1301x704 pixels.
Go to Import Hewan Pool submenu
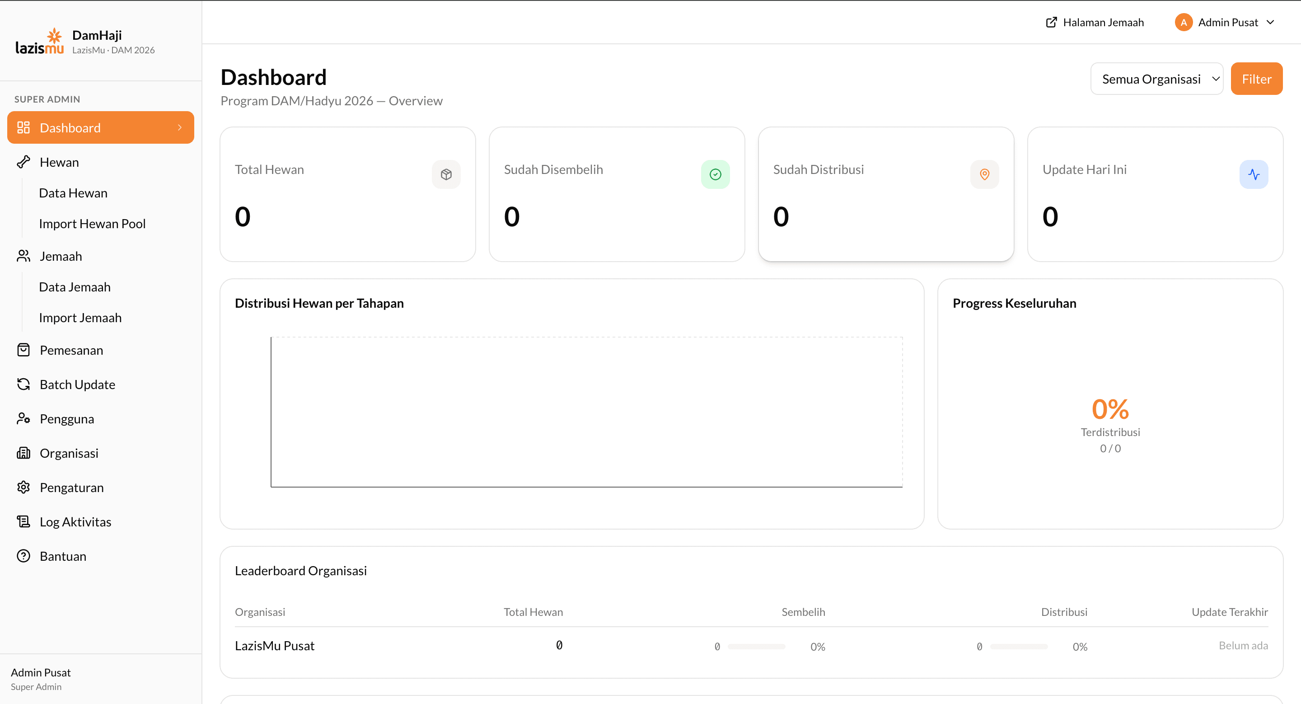(93, 224)
